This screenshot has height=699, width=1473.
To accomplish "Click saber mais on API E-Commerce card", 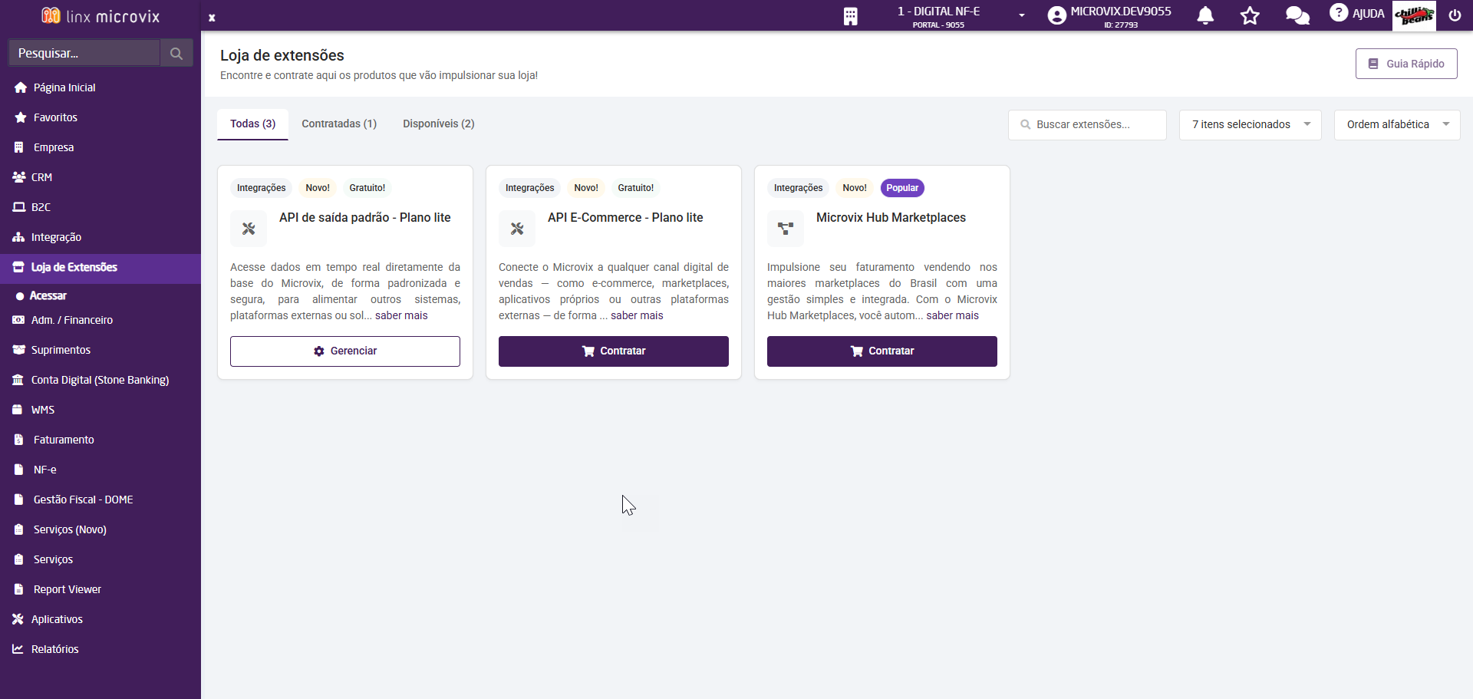I will point(637,315).
